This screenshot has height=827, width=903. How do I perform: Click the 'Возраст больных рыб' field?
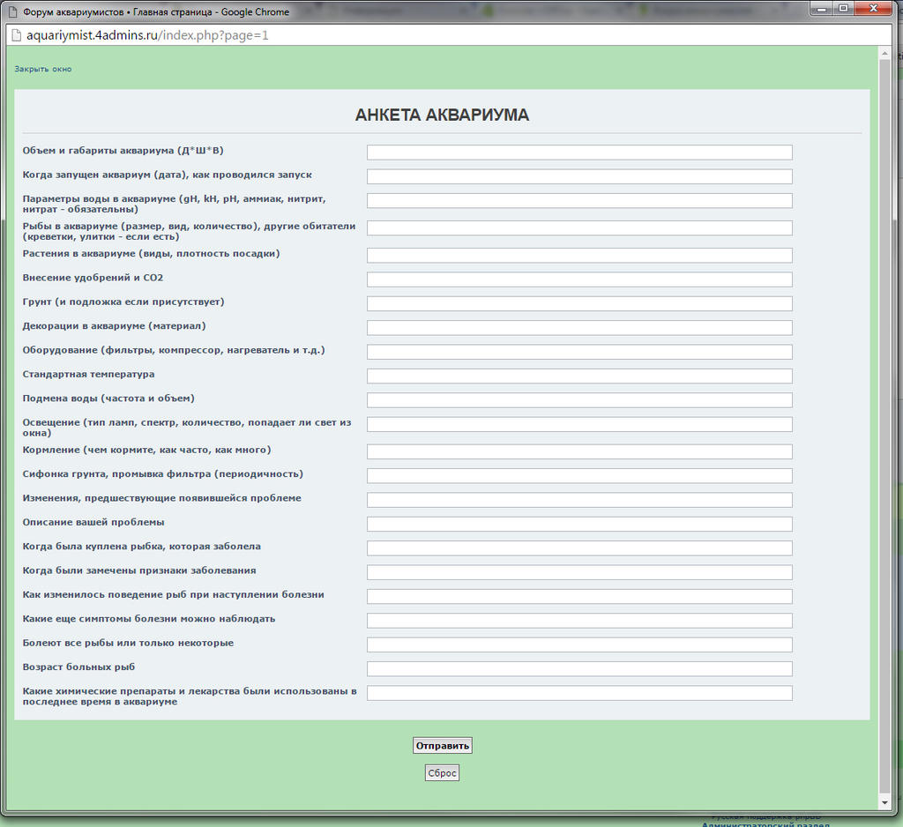pyautogui.click(x=578, y=669)
